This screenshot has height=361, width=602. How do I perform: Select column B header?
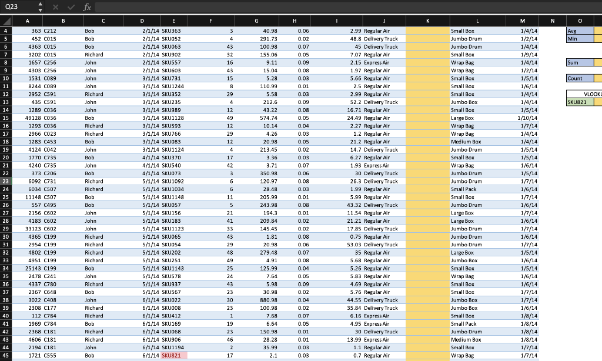tap(63, 21)
